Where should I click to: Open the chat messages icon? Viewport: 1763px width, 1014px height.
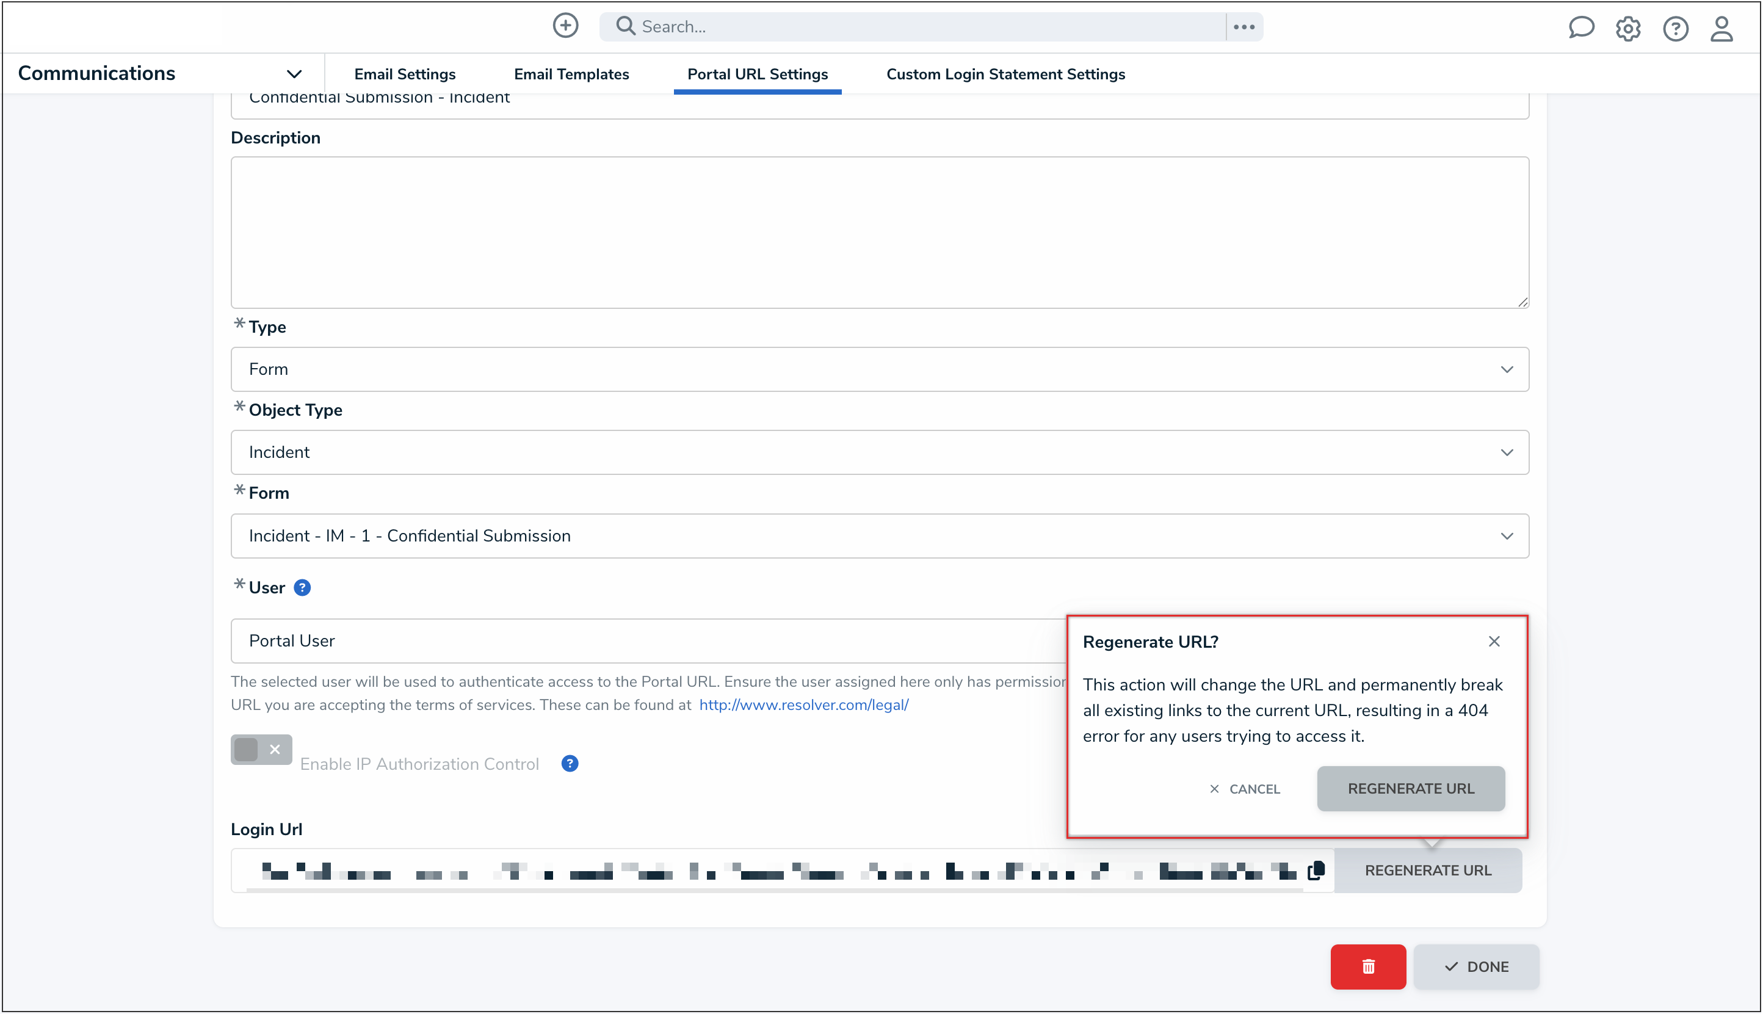[1580, 28]
